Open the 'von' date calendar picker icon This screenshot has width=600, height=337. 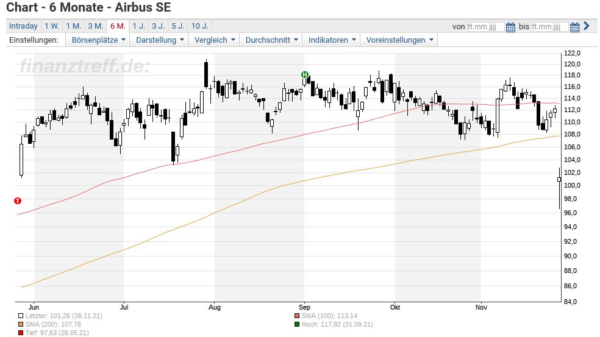click(x=510, y=27)
